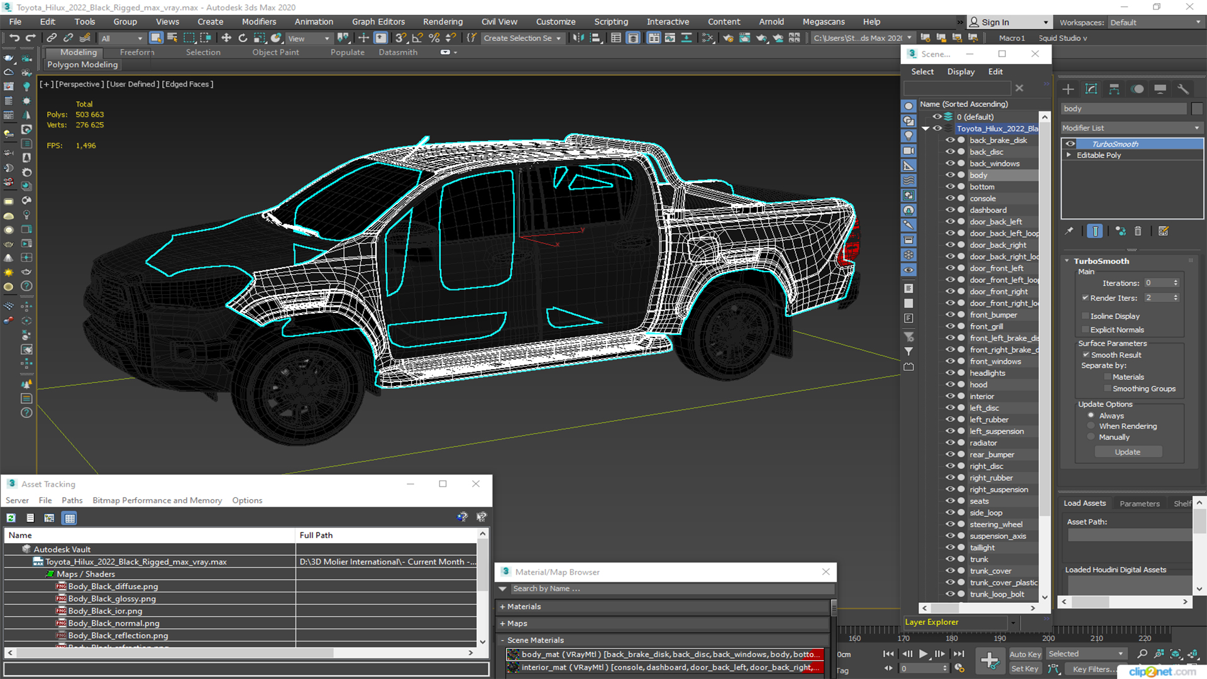Toggle the Angle Snap icon
The image size is (1207, 679).
point(417,38)
